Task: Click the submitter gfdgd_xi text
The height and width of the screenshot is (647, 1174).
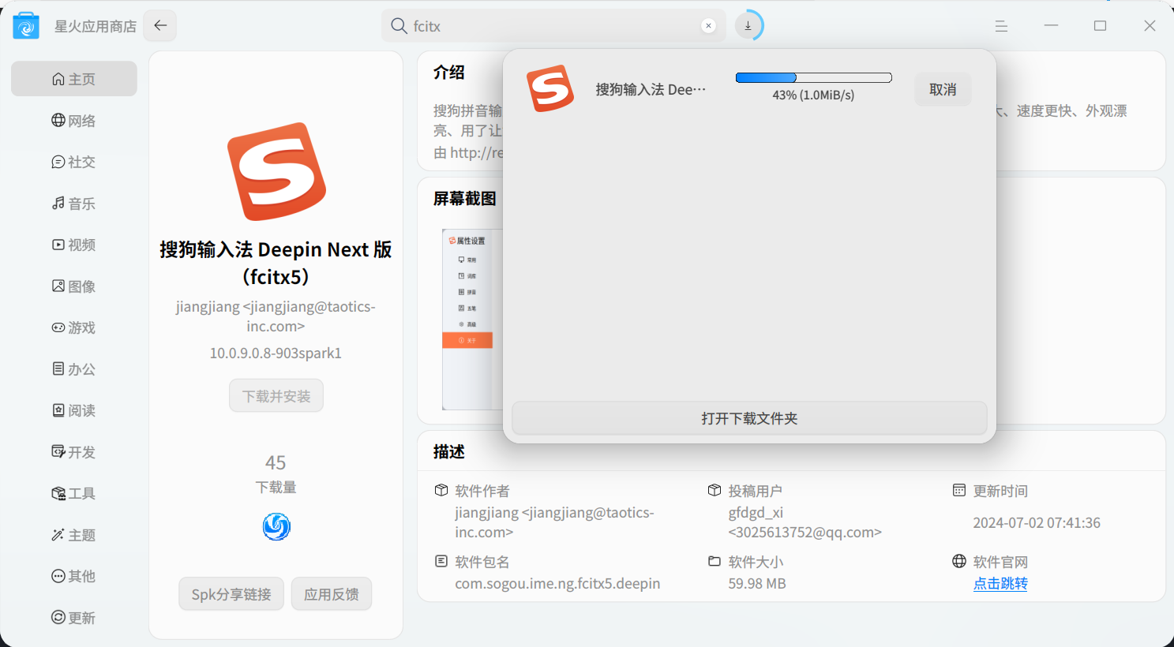Action: [x=756, y=513]
